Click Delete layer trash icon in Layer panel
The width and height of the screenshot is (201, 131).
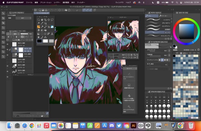click(32, 40)
